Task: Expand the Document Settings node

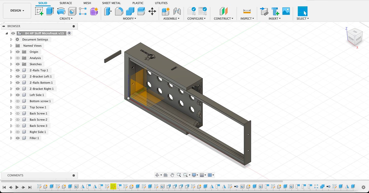Action: (x=11, y=40)
